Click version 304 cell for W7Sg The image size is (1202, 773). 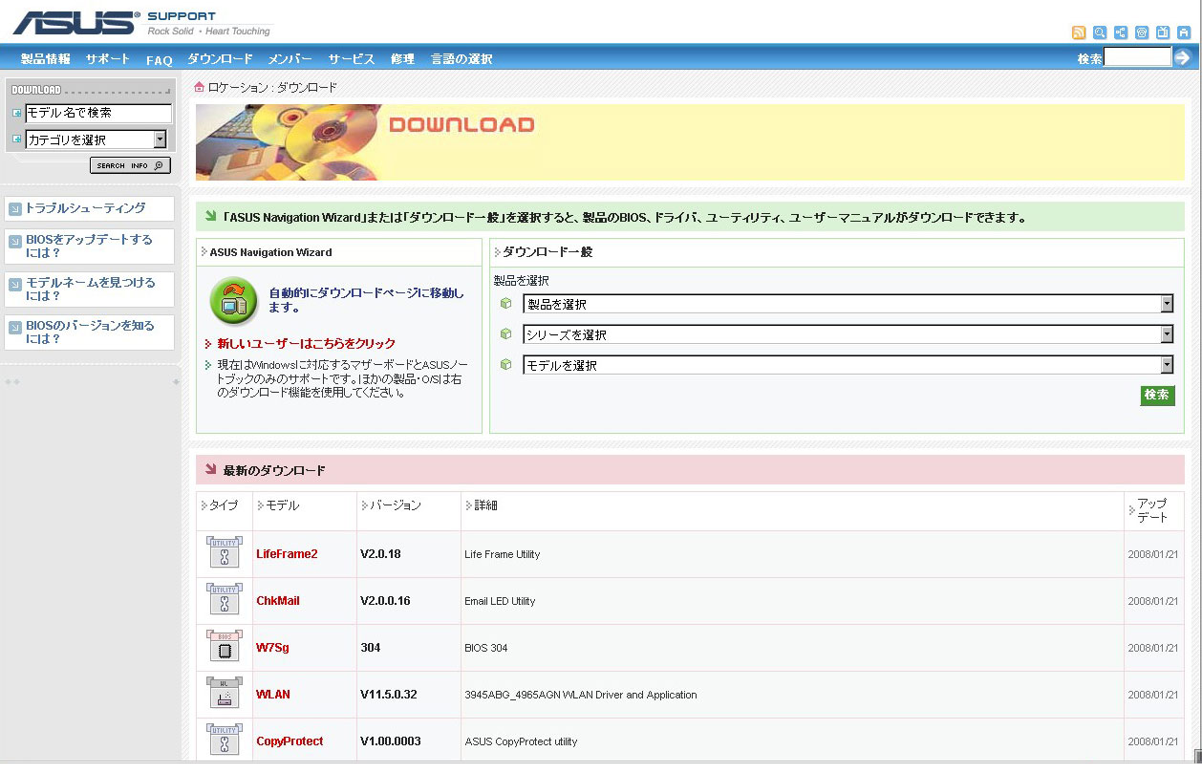coord(370,648)
